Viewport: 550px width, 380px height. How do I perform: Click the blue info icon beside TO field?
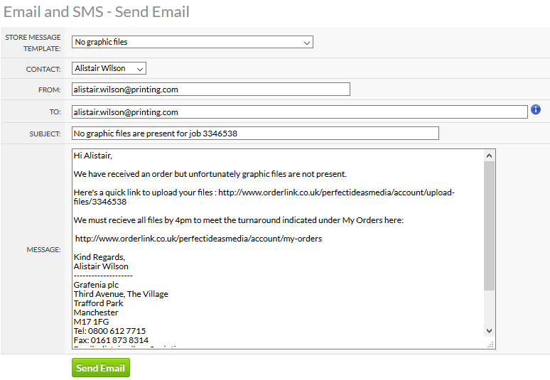point(535,109)
